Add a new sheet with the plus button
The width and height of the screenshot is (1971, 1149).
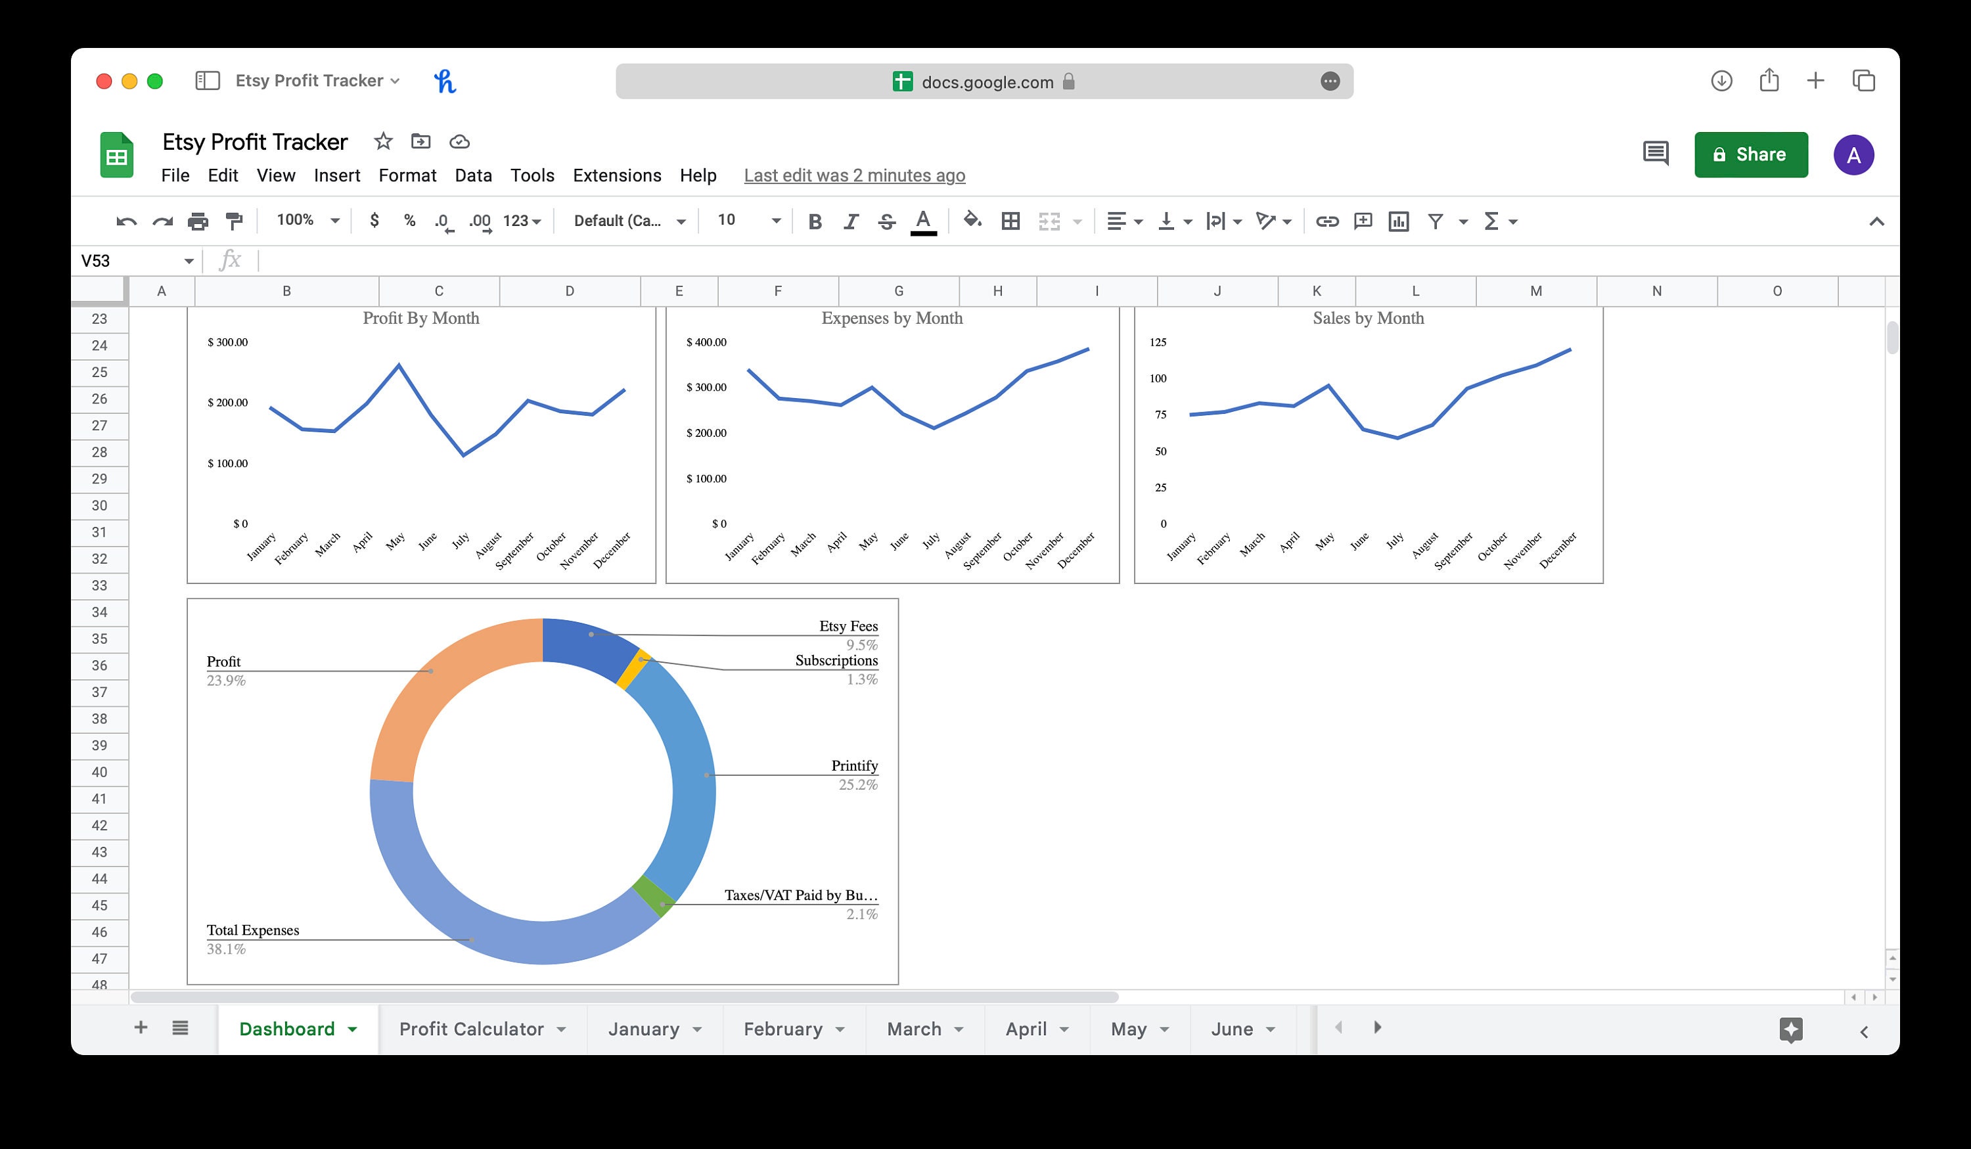[141, 1027]
